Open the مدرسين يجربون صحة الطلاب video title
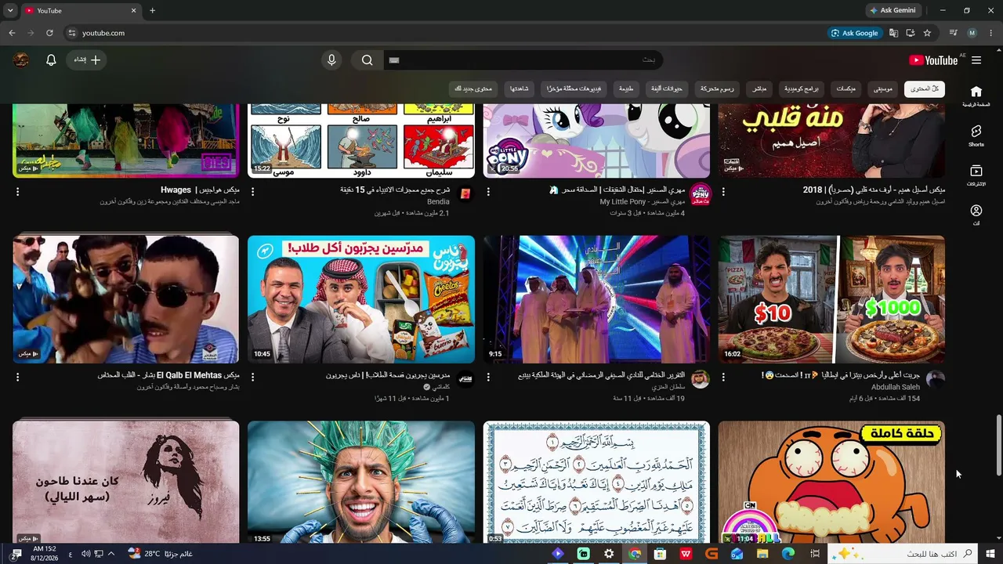The height and width of the screenshot is (564, 1003). (x=388, y=375)
